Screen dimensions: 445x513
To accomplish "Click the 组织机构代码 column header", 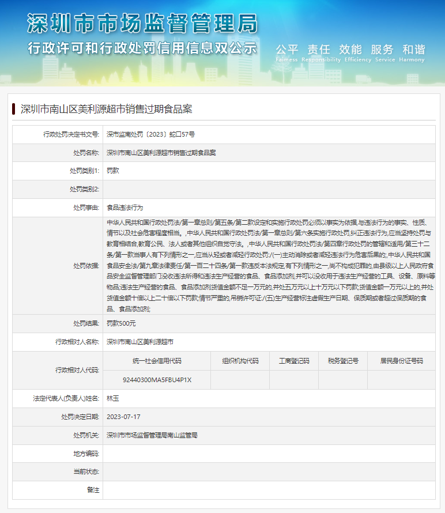I will 240,361.
